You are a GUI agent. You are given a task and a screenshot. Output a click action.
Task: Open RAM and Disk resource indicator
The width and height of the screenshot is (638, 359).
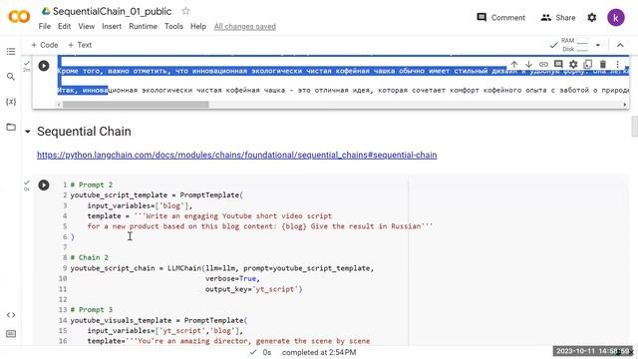click(x=575, y=45)
